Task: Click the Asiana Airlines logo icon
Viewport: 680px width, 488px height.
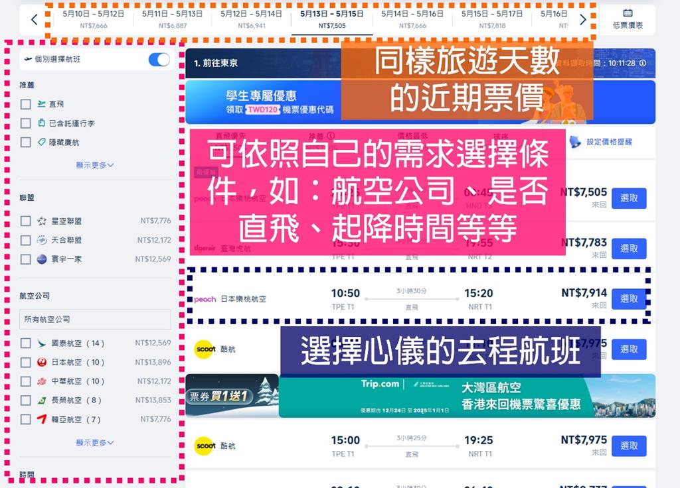Action: [42, 419]
